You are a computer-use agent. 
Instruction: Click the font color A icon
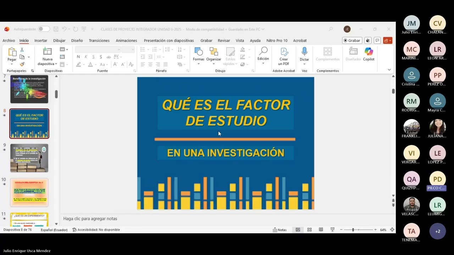[90, 64]
